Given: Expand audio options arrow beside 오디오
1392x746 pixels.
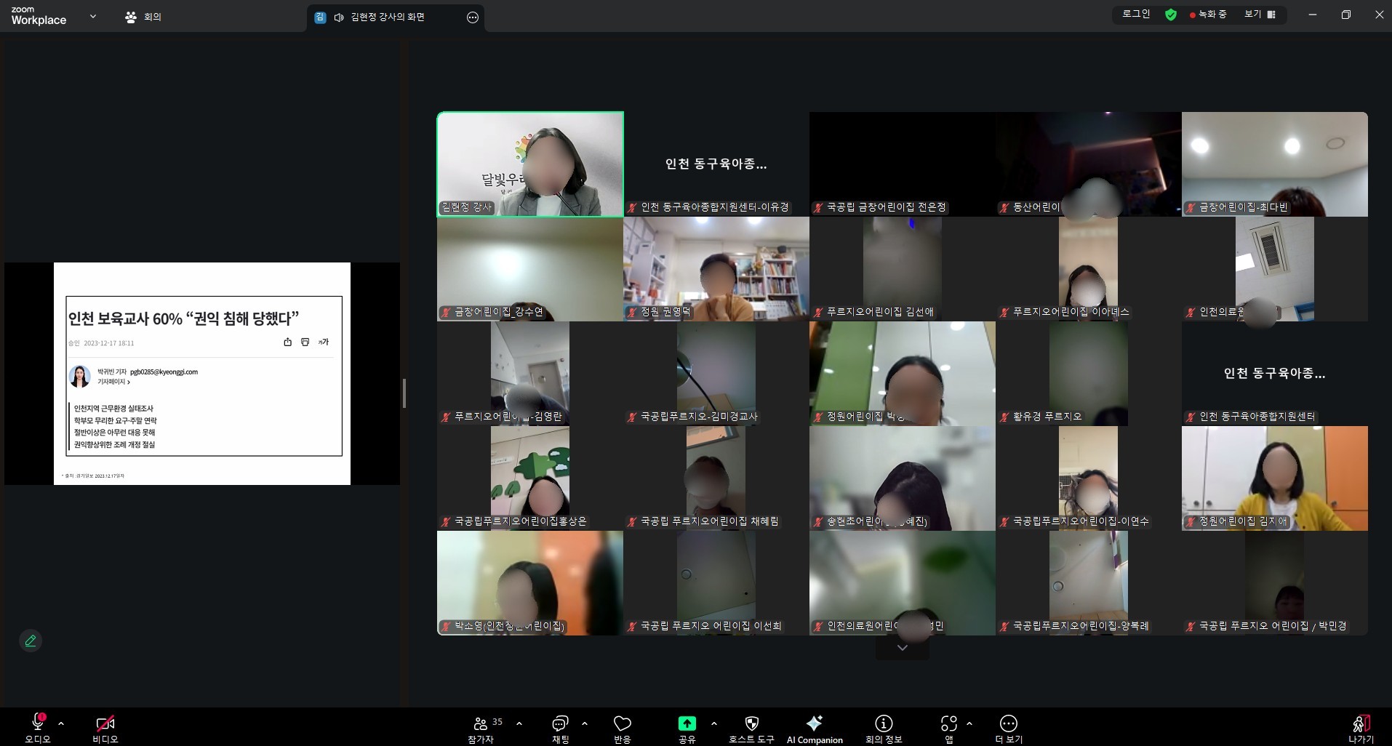Looking at the screenshot, I should (x=61, y=723).
